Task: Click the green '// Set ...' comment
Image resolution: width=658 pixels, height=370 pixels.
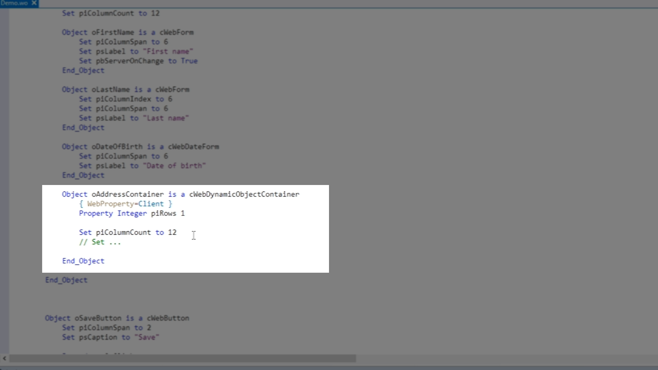Action: 100,242
